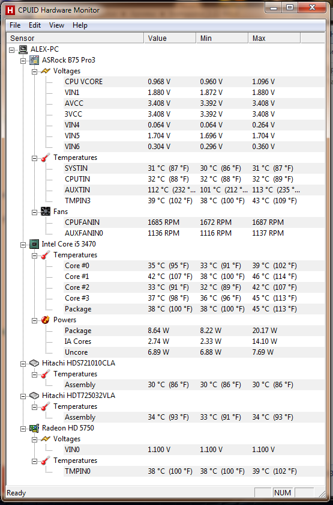Select the 3VCC voltage row

point(194,114)
